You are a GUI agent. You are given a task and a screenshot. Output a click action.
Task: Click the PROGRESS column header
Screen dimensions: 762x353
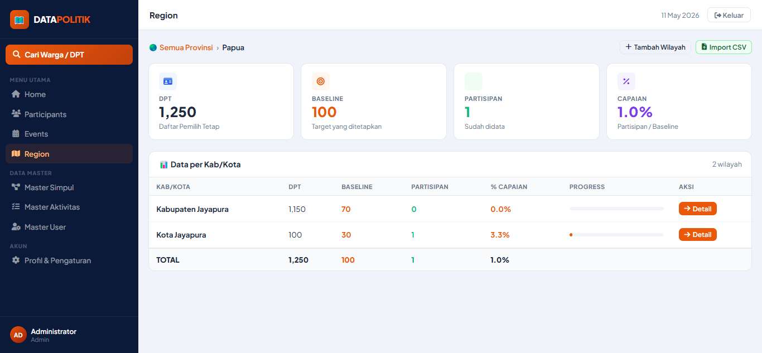pyautogui.click(x=587, y=187)
